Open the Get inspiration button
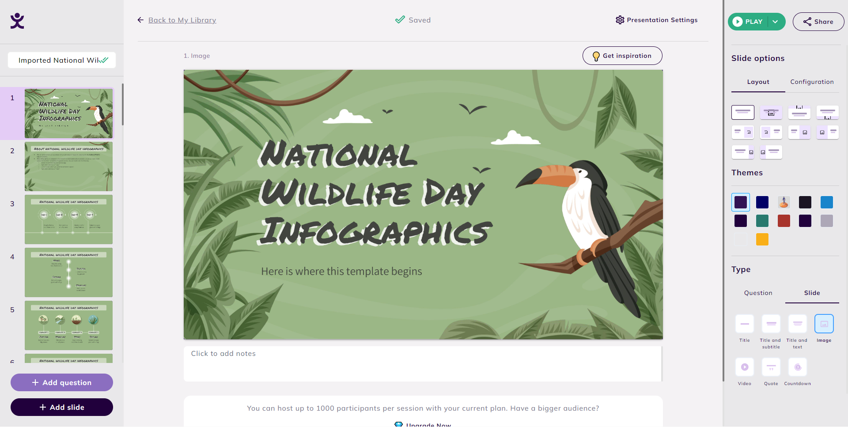 coord(622,56)
